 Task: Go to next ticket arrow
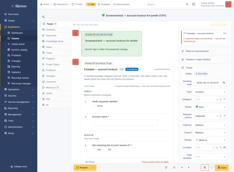[189, 168]
